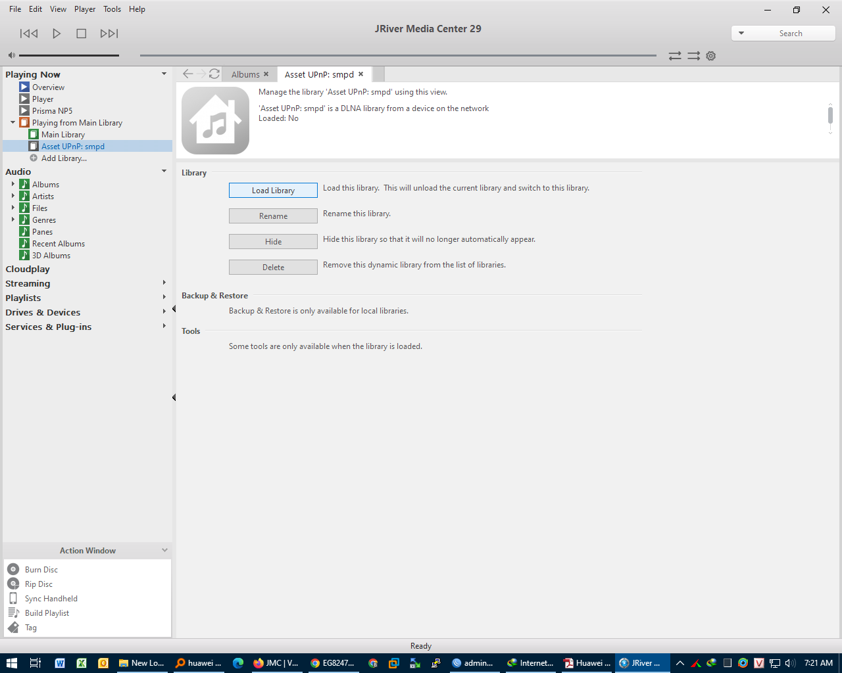Viewport: 842px width, 673px height.
Task: Collapse the Action Window panel
Action: pyautogui.click(x=164, y=550)
